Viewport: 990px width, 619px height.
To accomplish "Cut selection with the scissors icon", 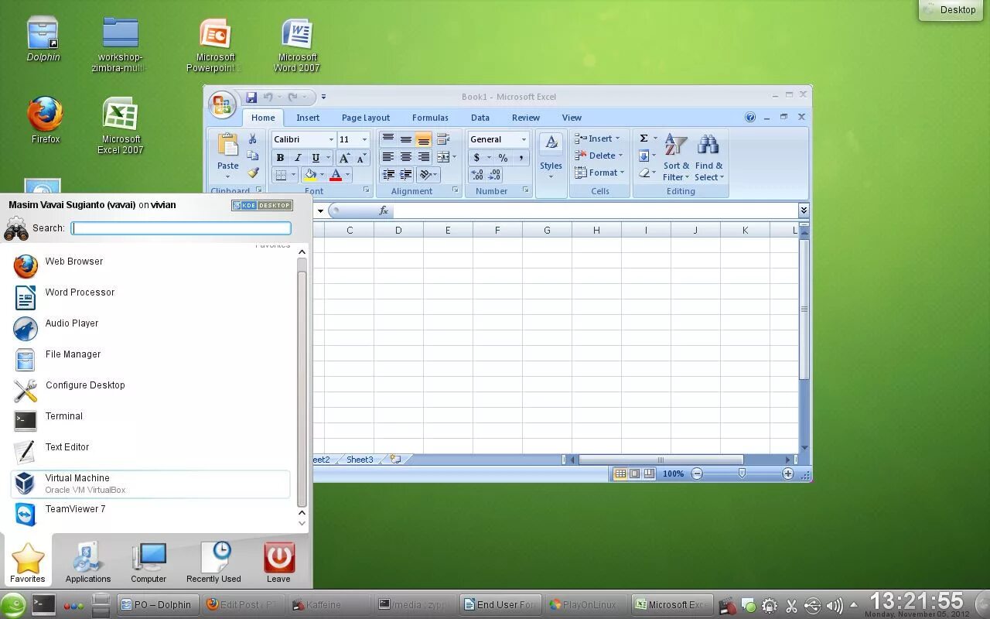I will (x=253, y=139).
